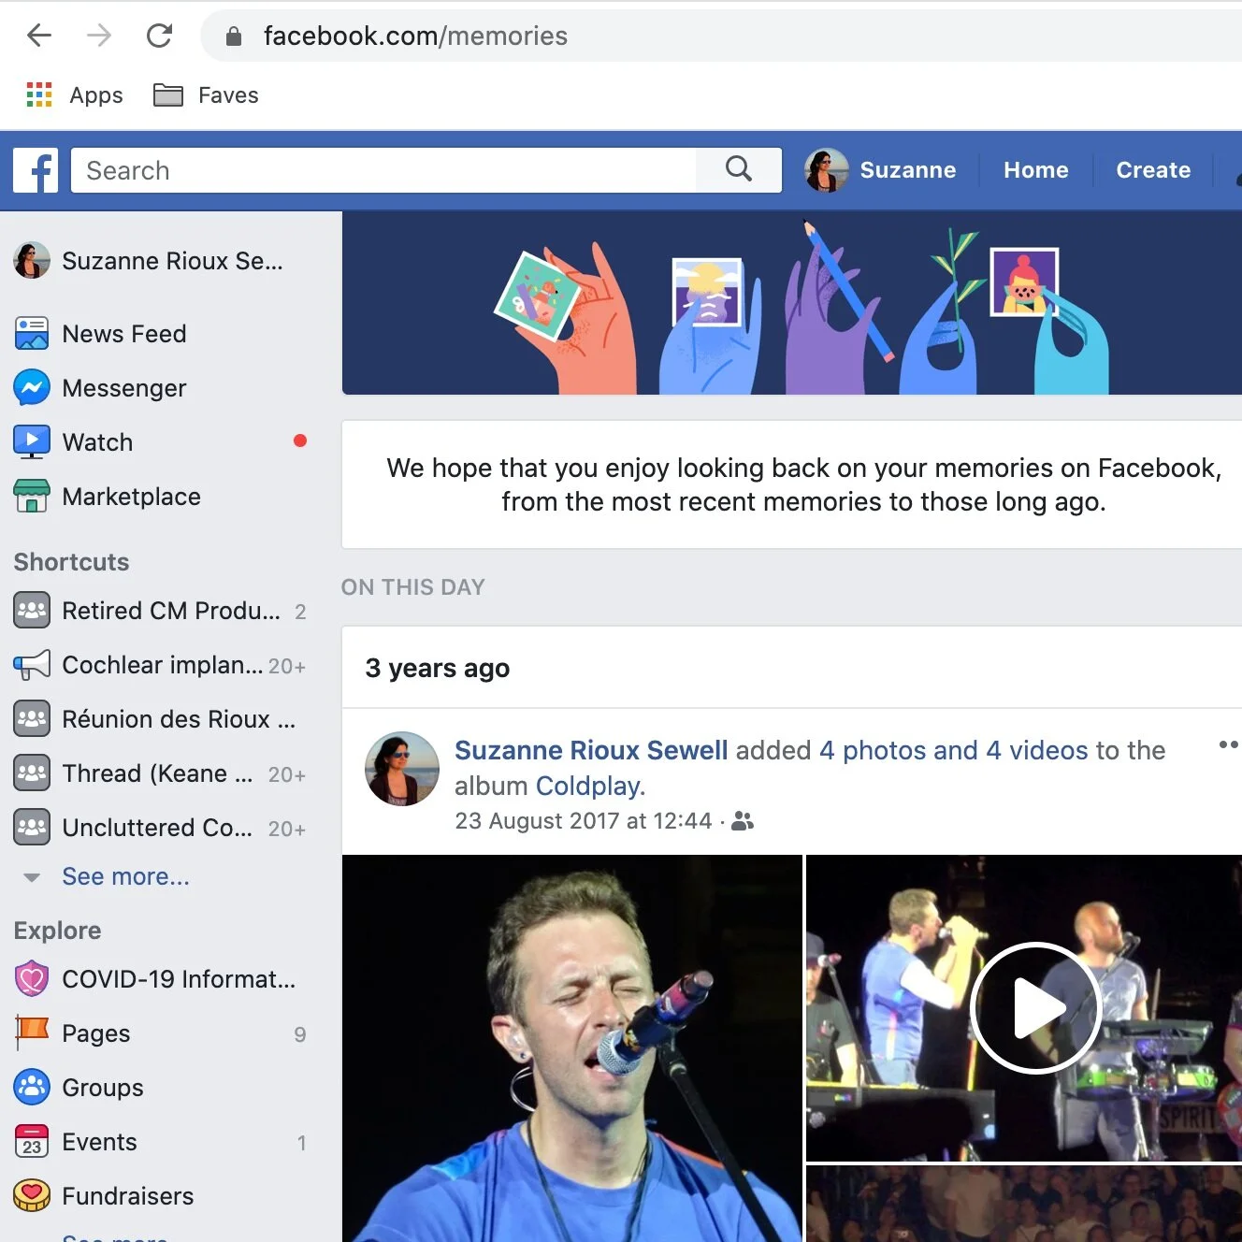Open Create in the top navigation
The width and height of the screenshot is (1242, 1242).
tap(1153, 170)
